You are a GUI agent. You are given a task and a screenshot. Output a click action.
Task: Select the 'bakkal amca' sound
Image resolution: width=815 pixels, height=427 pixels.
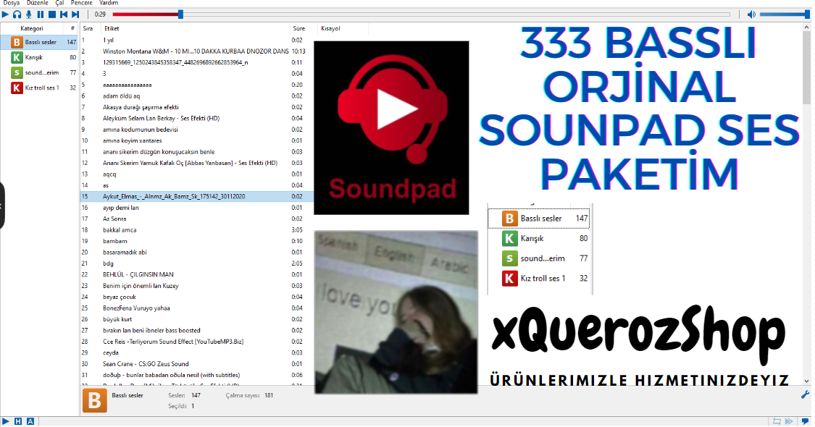tap(197, 230)
